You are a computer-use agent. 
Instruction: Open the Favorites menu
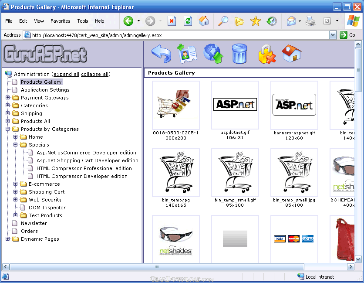pos(61,21)
